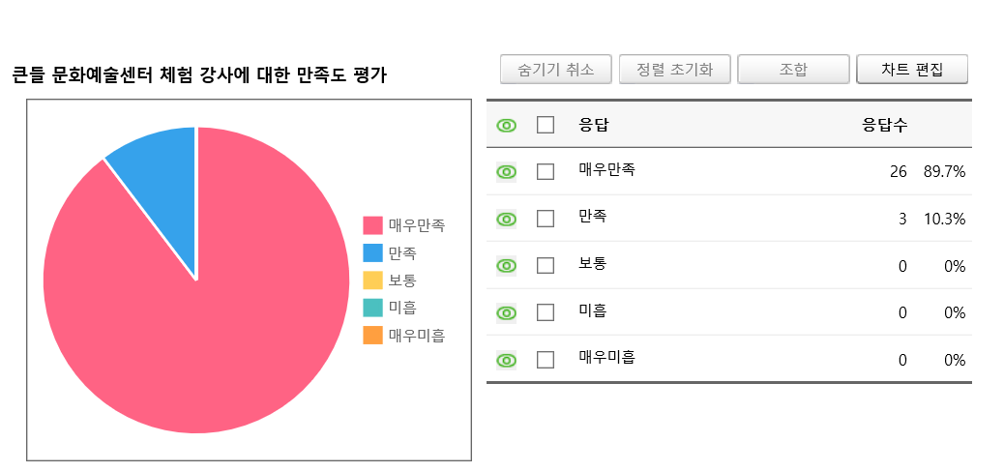1004x472 pixels.
Task: Click the 숨기기 취소 button
Action: tap(556, 70)
